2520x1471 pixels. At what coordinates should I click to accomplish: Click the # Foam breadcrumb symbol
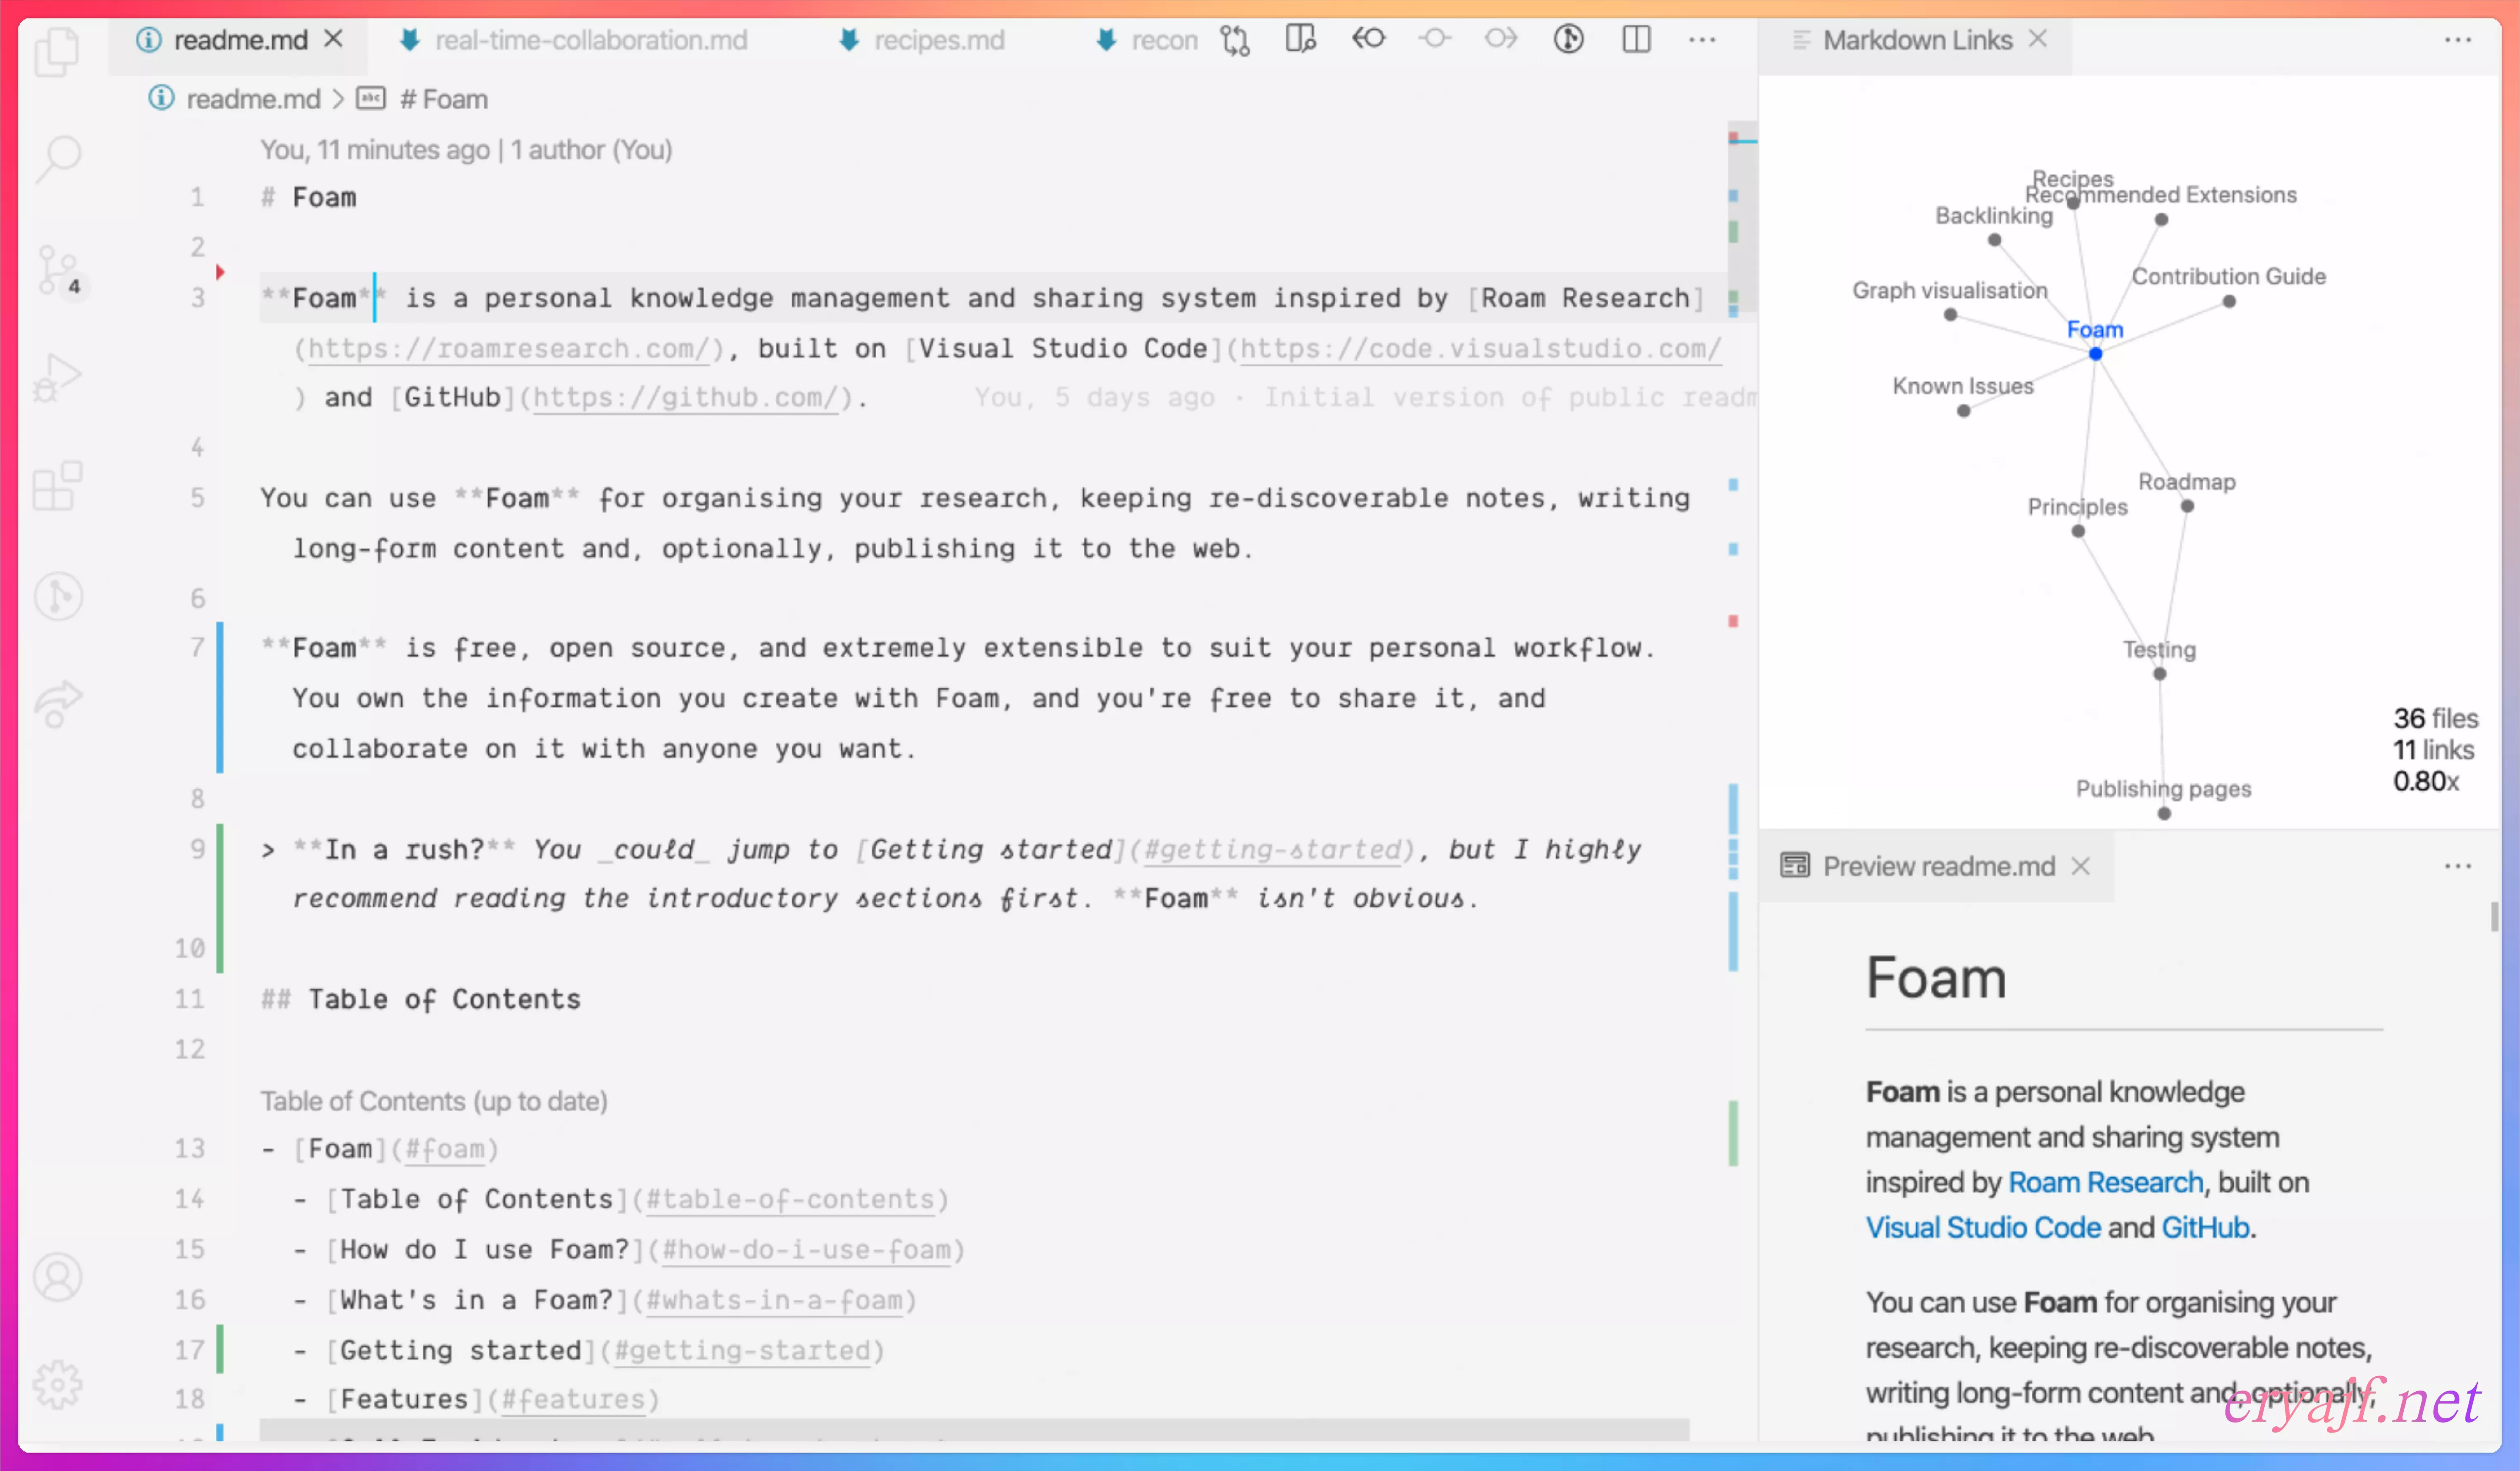pyautogui.click(x=443, y=99)
